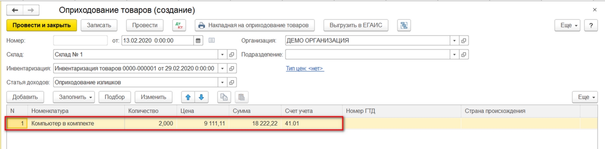Select row number cell 1
The width and height of the screenshot is (605, 149).
pos(17,123)
